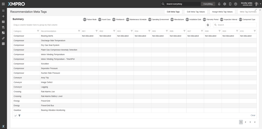Open the Everything search scope dropdown
The width and height of the screenshot is (262, 129).
click(x=208, y=4)
